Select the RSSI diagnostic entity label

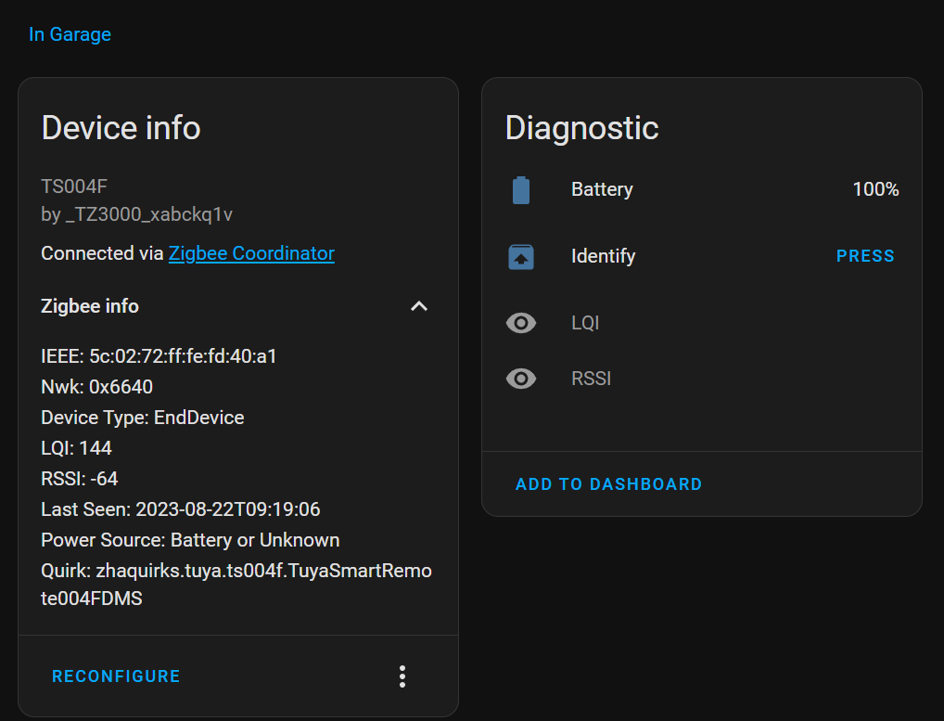[x=591, y=379]
